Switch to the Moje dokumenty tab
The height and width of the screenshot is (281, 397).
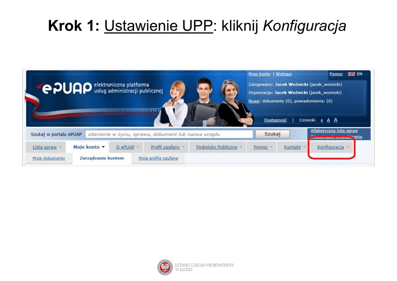coord(49,159)
